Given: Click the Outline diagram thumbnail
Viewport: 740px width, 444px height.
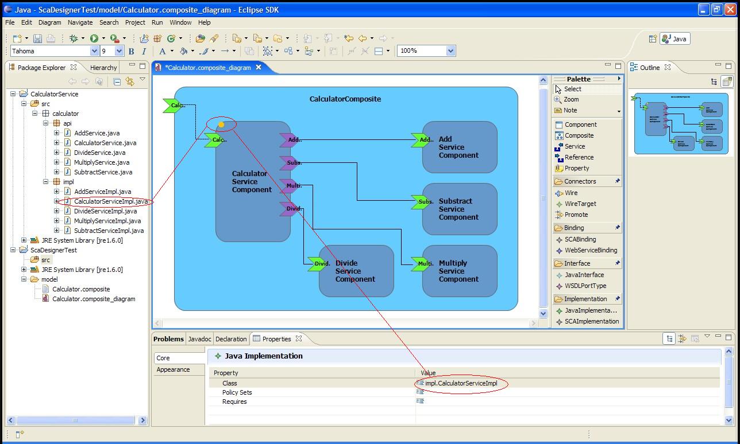Looking at the screenshot, I should pos(681,124).
